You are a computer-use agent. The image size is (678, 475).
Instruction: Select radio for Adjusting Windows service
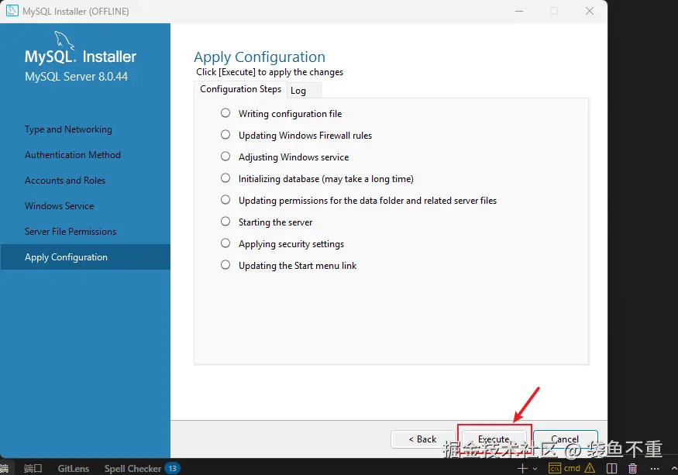click(225, 157)
